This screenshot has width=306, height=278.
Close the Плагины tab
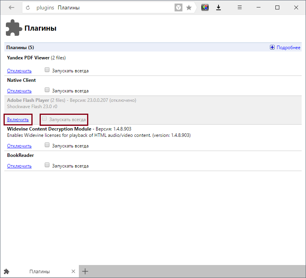click(73, 271)
